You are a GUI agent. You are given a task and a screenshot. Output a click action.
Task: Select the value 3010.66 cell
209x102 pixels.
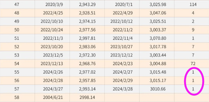pos(157,89)
